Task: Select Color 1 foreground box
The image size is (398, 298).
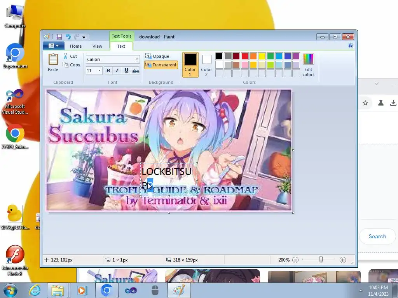Action: [190, 65]
